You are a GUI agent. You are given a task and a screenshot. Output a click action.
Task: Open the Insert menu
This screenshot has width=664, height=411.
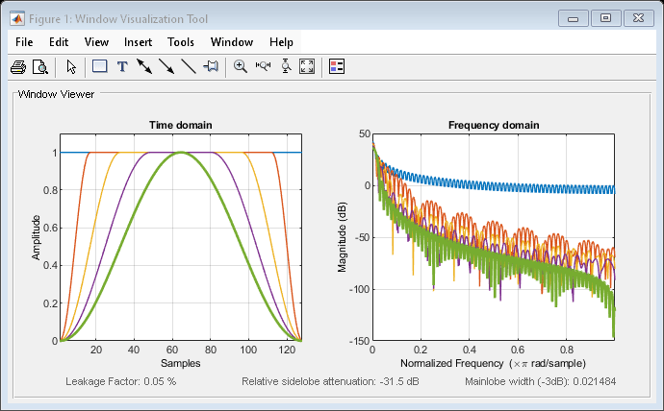(x=138, y=42)
